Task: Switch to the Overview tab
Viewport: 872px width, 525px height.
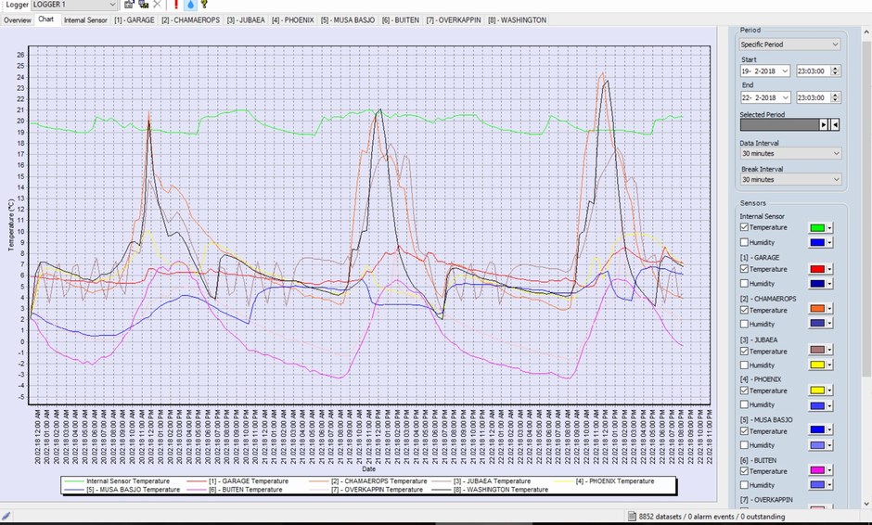Action: [17, 19]
